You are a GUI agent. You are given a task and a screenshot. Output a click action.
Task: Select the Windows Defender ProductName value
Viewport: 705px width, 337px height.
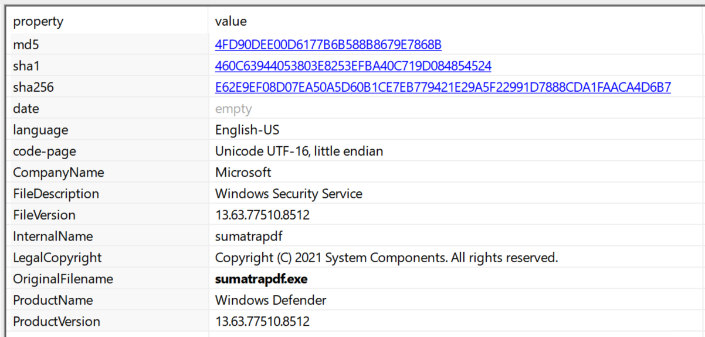coord(270,300)
